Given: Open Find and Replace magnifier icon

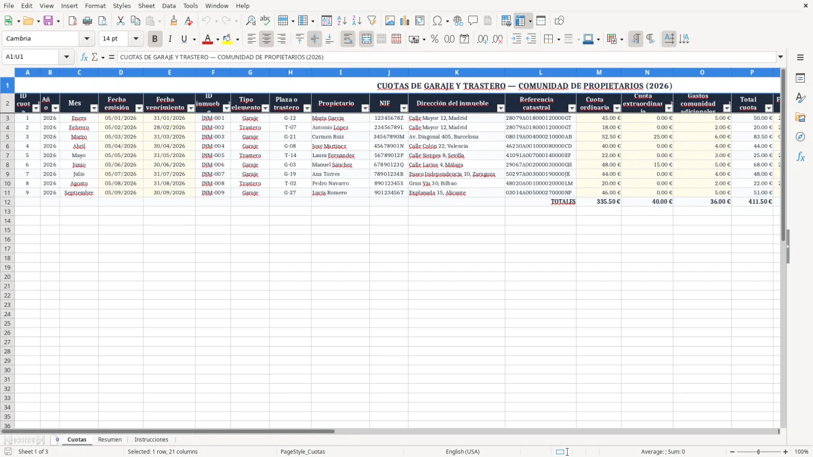Looking at the screenshot, I should pyautogui.click(x=251, y=21).
